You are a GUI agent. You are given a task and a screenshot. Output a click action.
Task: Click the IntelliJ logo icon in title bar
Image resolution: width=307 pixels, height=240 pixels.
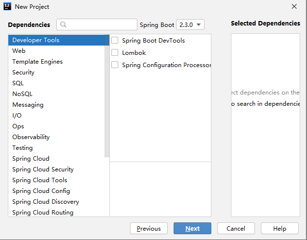coord(7,7)
